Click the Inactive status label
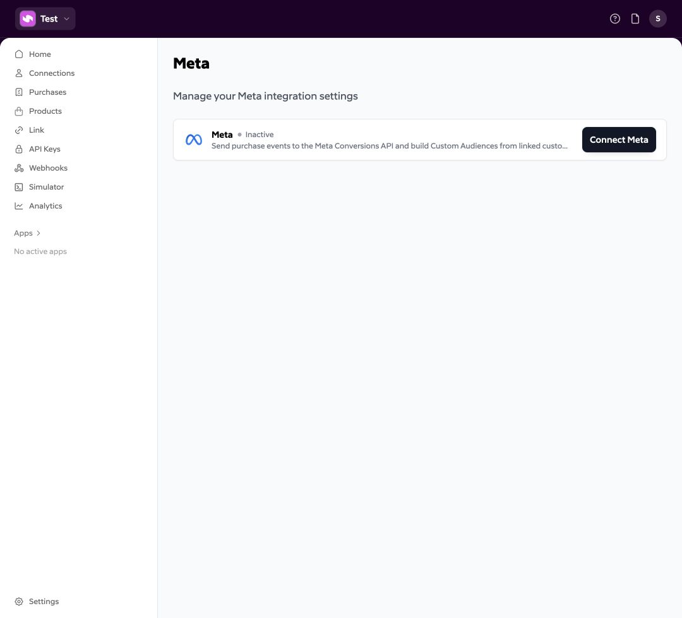 click(260, 135)
